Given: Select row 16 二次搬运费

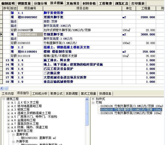Looking at the screenshot, I should click(x=52, y=73).
